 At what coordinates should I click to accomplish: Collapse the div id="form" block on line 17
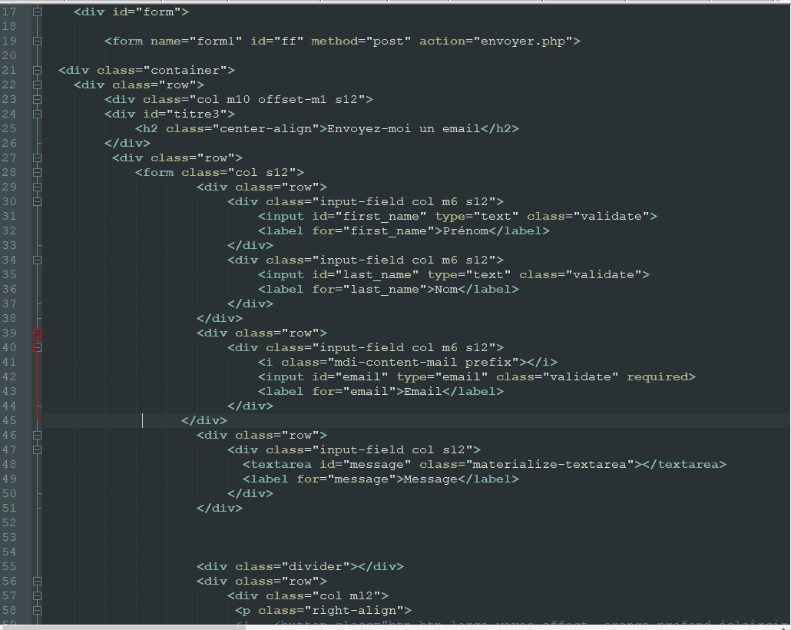(38, 12)
